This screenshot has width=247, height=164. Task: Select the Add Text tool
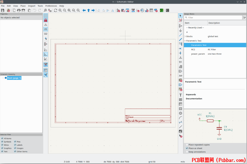pos(181,95)
